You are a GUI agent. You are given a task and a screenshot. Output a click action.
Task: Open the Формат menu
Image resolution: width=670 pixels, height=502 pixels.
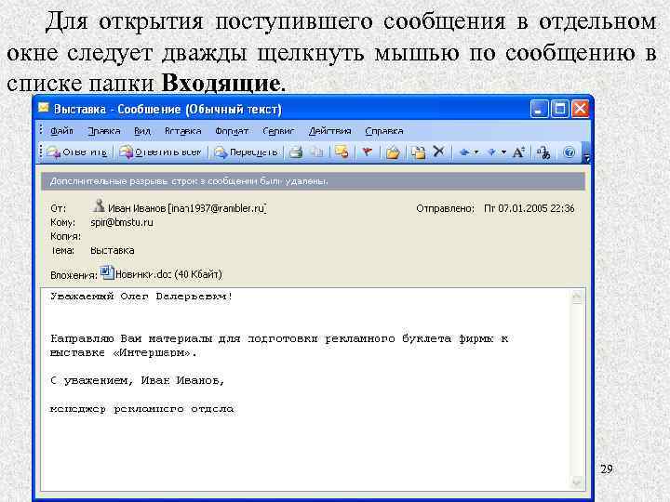point(232,131)
